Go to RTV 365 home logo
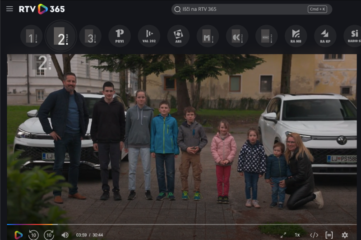361x240 pixels. 42,9
